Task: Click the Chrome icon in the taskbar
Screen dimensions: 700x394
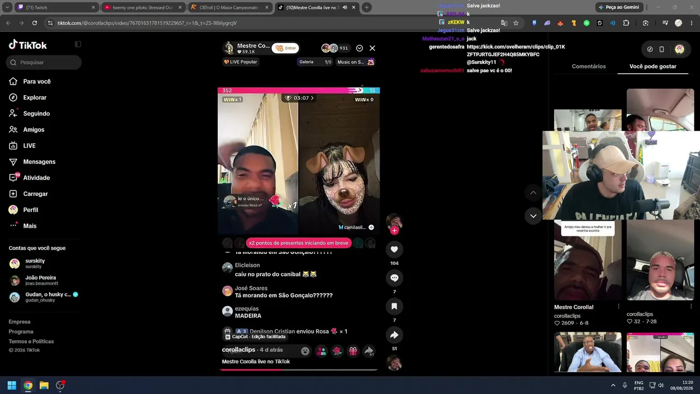Action: click(x=28, y=385)
